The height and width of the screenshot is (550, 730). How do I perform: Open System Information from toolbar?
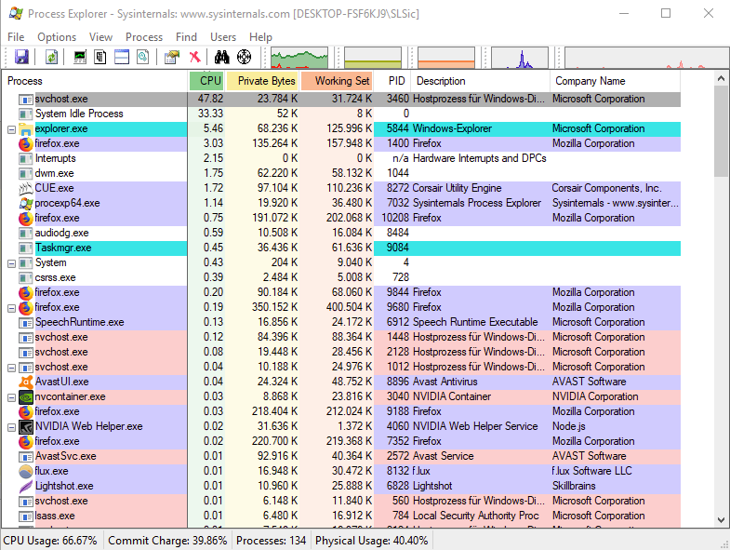80,57
